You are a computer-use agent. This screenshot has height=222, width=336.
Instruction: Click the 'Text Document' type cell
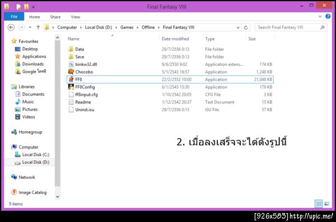pyautogui.click(x=220, y=102)
